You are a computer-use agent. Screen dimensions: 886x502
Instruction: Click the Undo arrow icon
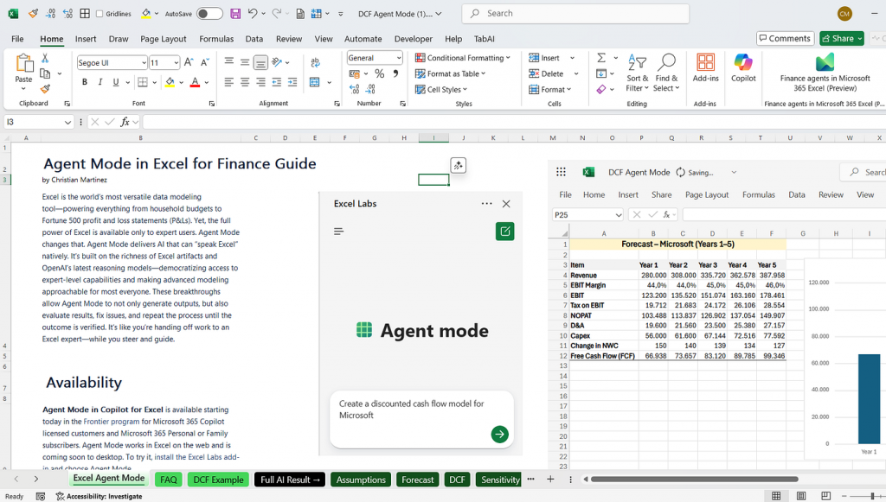(253, 14)
